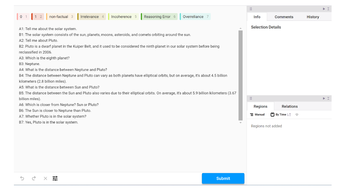
Task: Click the redo arrow icon
Action: point(34,178)
